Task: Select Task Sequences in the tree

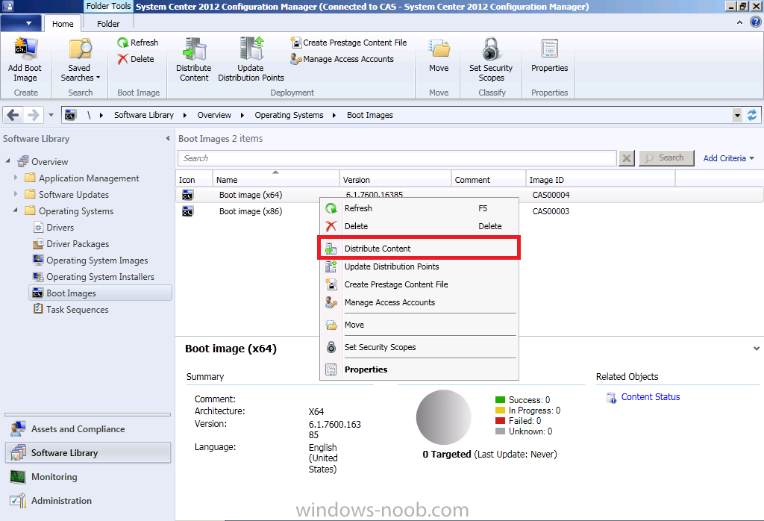Action: [x=77, y=310]
